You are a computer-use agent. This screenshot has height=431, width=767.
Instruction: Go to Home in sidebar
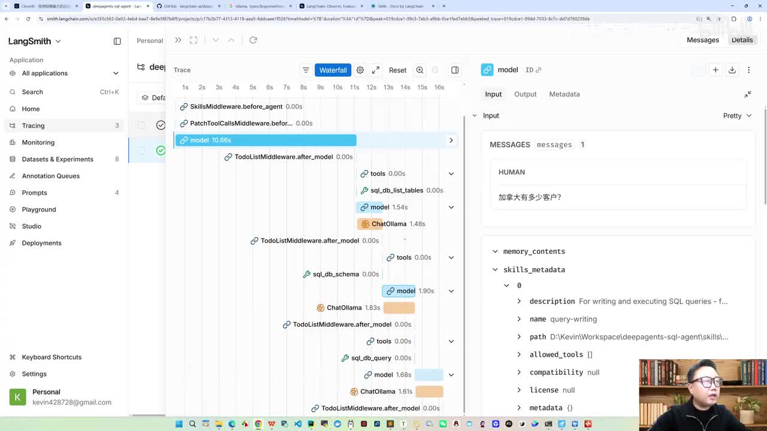tap(64, 109)
